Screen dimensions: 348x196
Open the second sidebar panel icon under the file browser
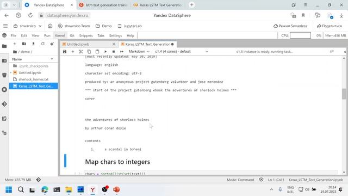tap(4, 60)
